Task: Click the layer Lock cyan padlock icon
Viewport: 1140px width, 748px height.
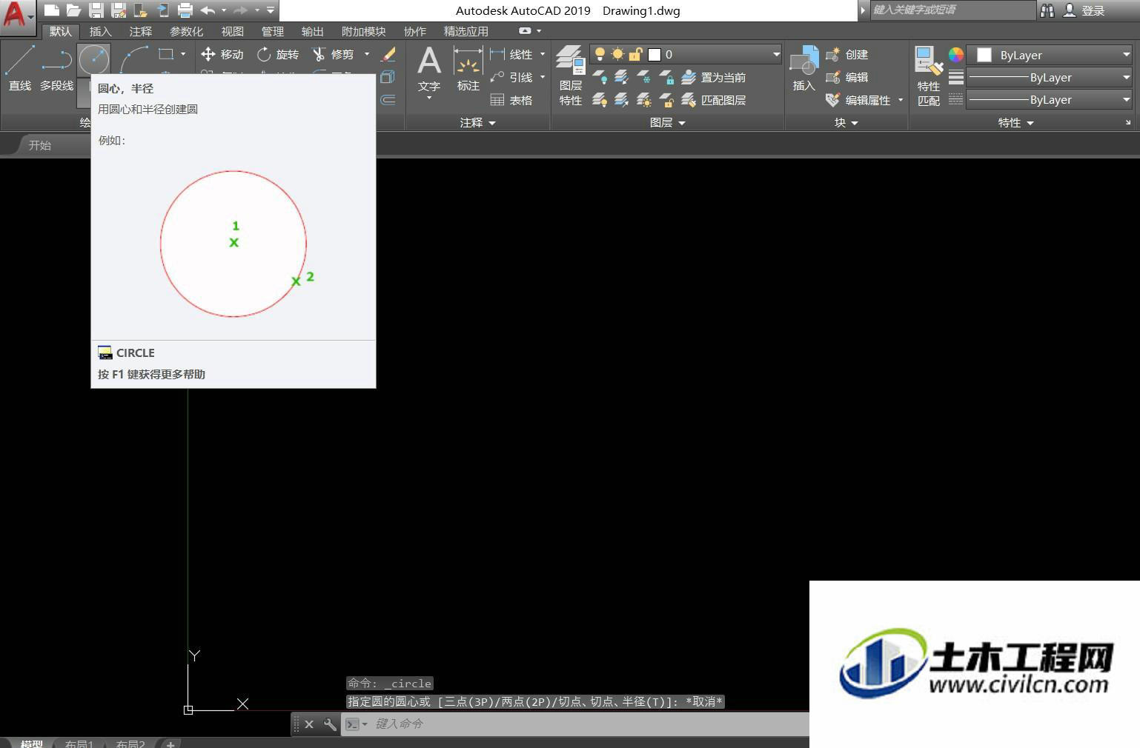Action: coord(667,77)
